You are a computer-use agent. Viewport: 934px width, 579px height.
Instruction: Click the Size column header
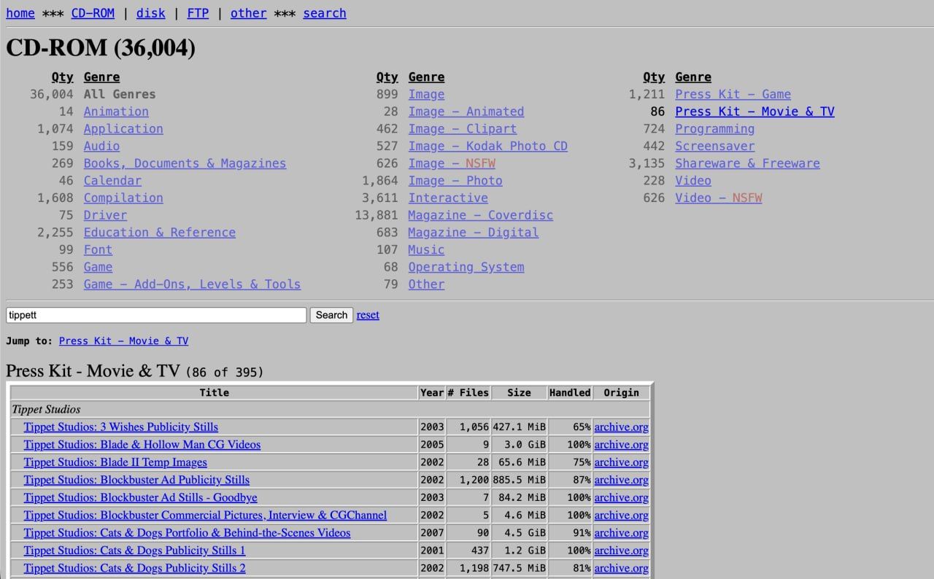click(x=519, y=392)
